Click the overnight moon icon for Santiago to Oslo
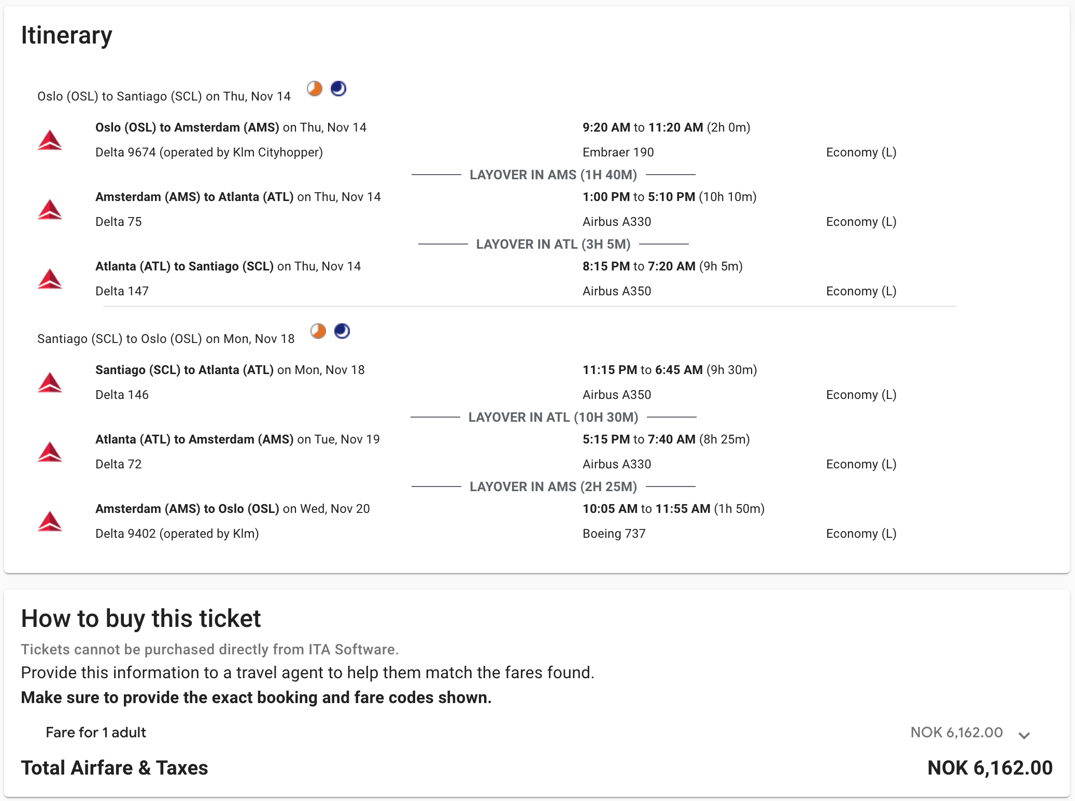The width and height of the screenshot is (1075, 801). (342, 331)
